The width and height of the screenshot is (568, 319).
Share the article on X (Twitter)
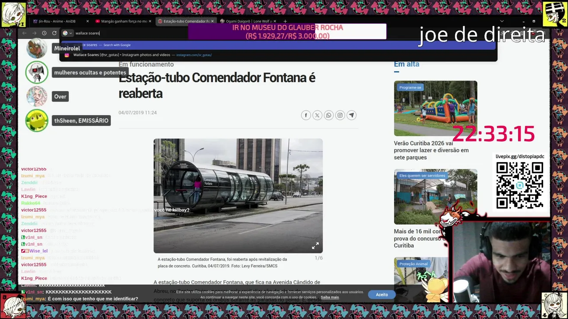[x=317, y=115]
